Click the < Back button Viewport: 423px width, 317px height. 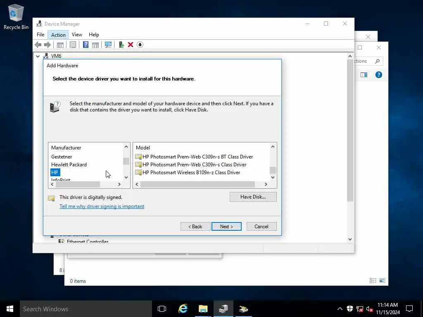click(195, 227)
